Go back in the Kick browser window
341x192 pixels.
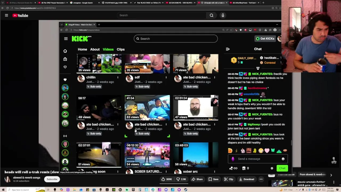pyautogui.click(x=62, y=30)
